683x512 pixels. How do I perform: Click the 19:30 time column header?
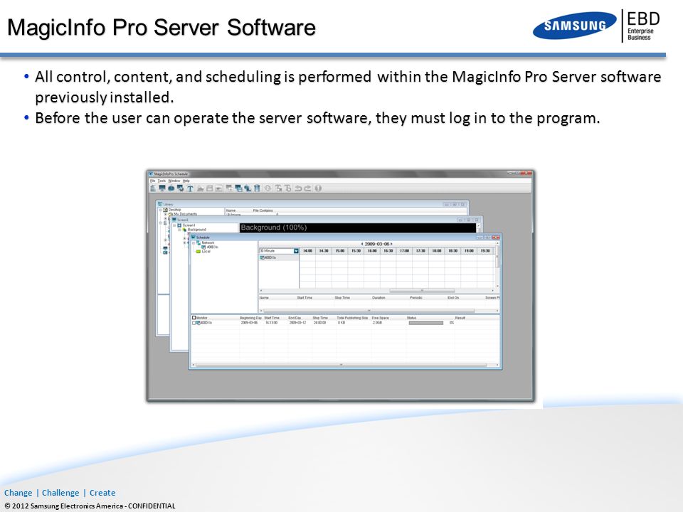pyautogui.click(x=485, y=251)
